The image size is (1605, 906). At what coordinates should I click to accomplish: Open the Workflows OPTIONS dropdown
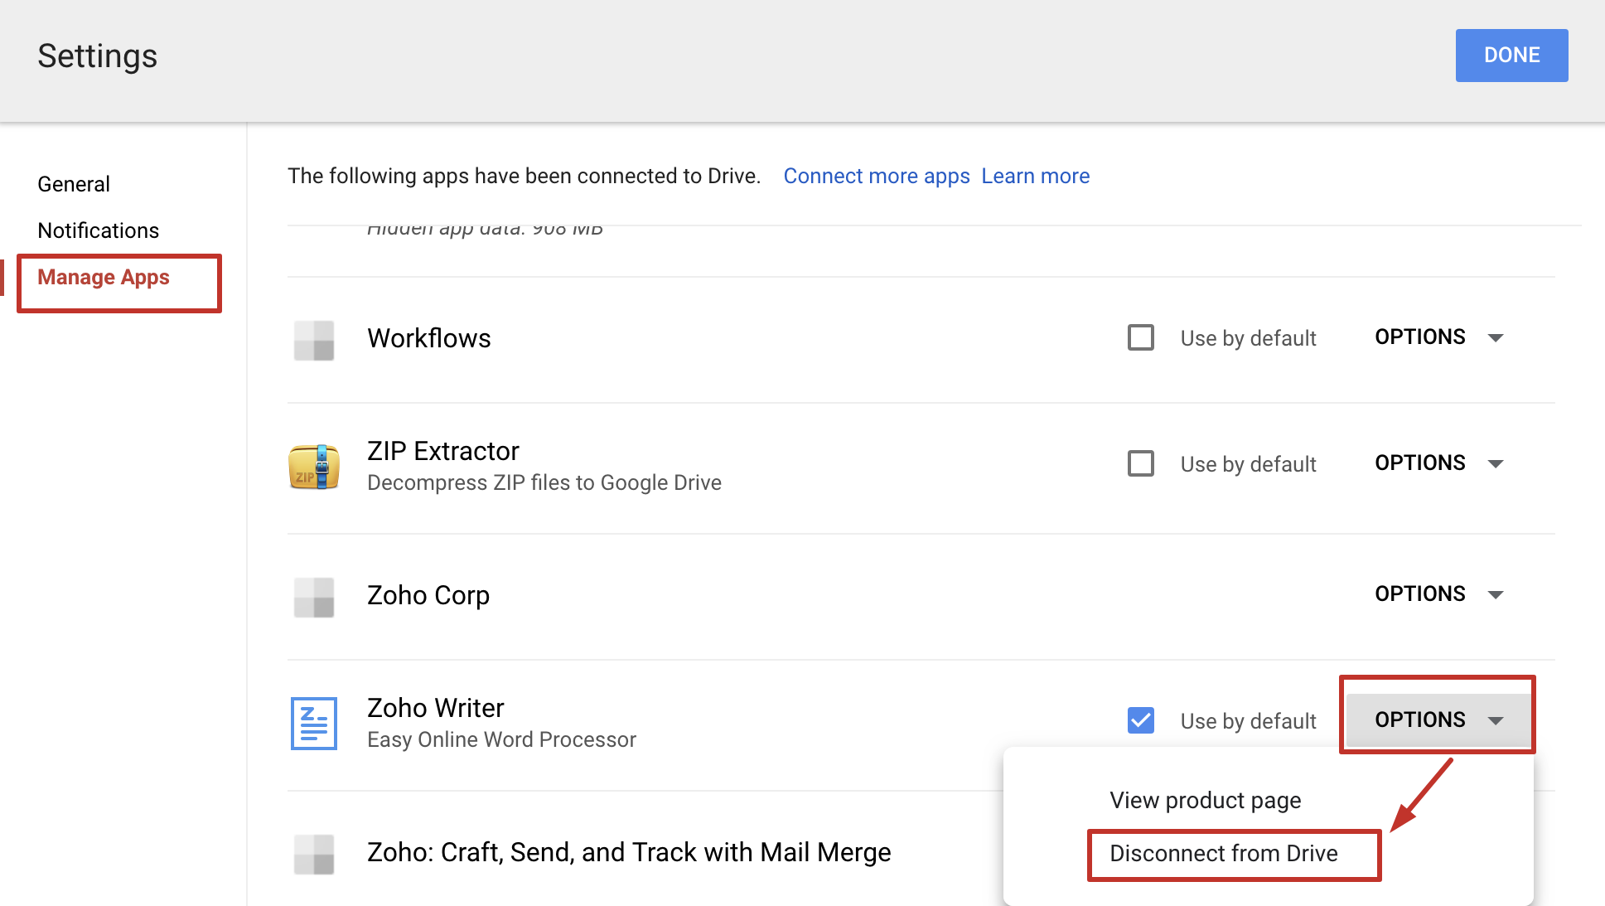tap(1438, 337)
